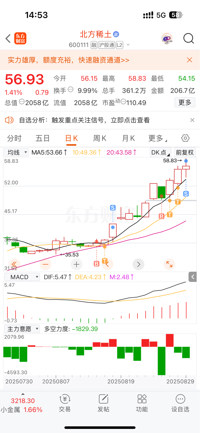
Task: Tap the blue enterprise badge beside 北方稀土
Action: pos(116,34)
